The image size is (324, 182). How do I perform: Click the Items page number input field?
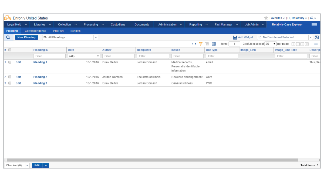point(234,44)
